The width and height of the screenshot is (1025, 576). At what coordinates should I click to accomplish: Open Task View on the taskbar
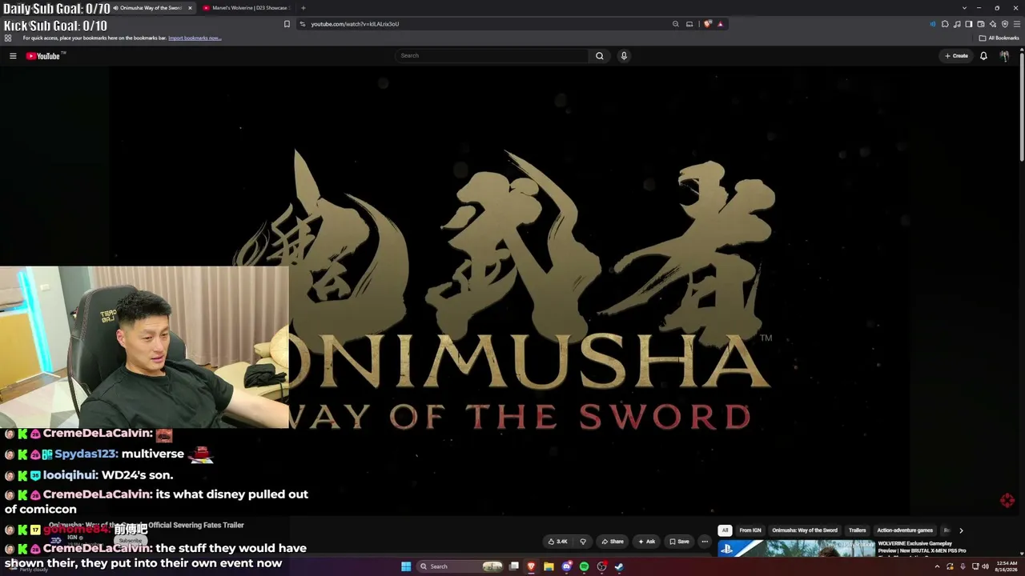(x=514, y=566)
